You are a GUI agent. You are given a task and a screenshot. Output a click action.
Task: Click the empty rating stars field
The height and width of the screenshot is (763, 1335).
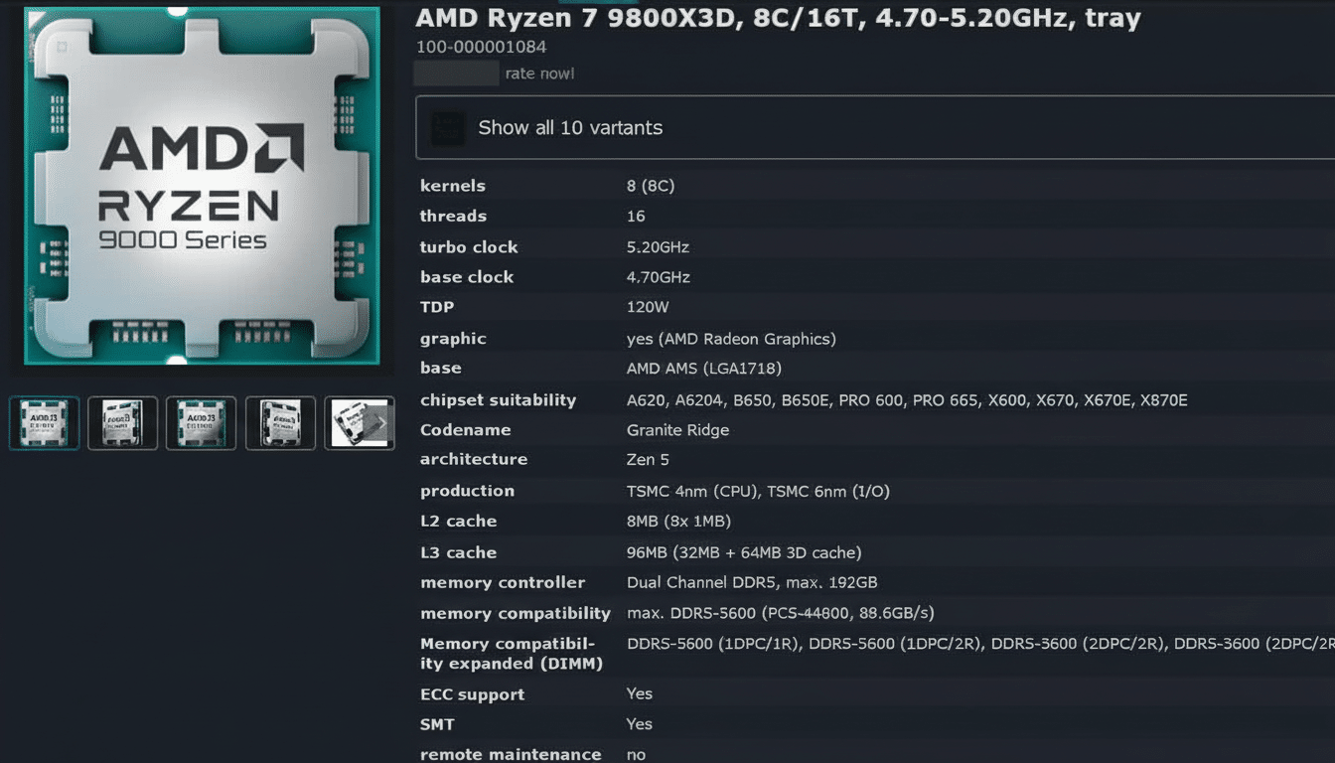pos(456,73)
